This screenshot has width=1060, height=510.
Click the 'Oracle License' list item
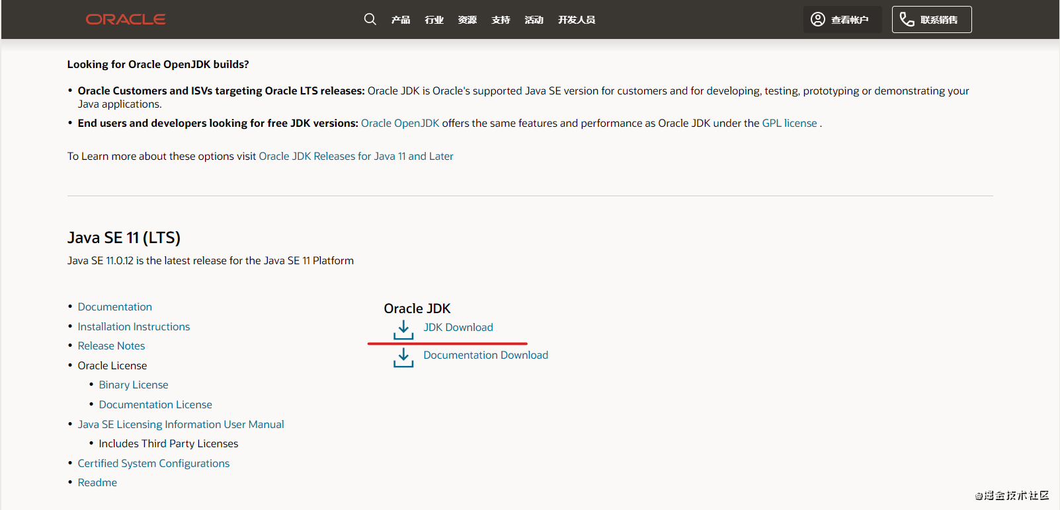(112, 365)
